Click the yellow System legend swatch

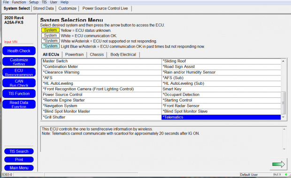50,30
